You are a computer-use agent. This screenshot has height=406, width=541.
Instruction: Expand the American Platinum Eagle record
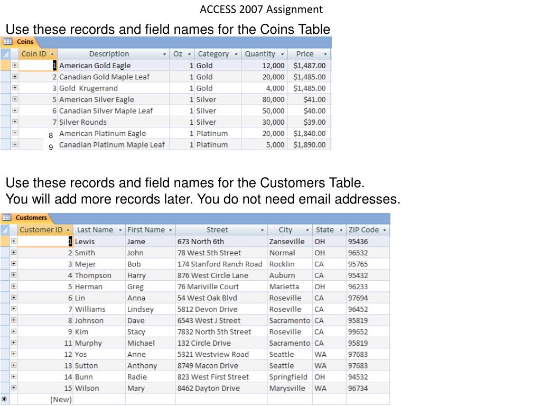click(15, 133)
